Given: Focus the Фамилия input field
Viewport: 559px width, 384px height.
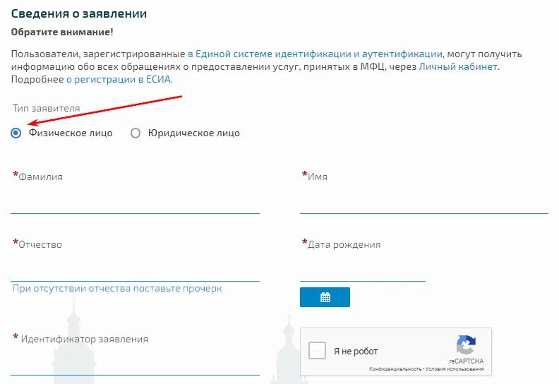Looking at the screenshot, I should click(x=135, y=202).
